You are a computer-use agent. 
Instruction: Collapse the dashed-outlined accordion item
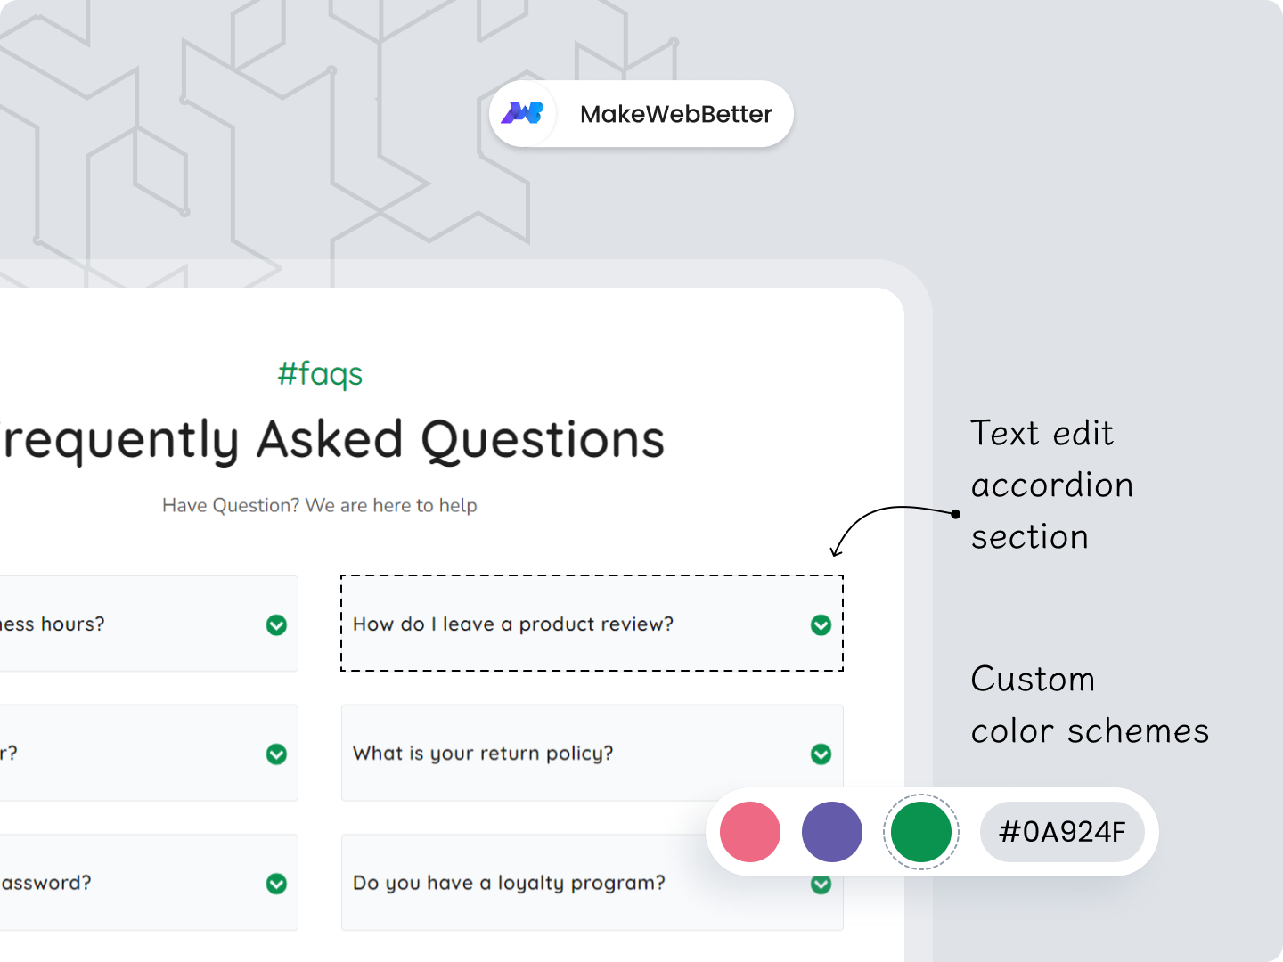592,624
